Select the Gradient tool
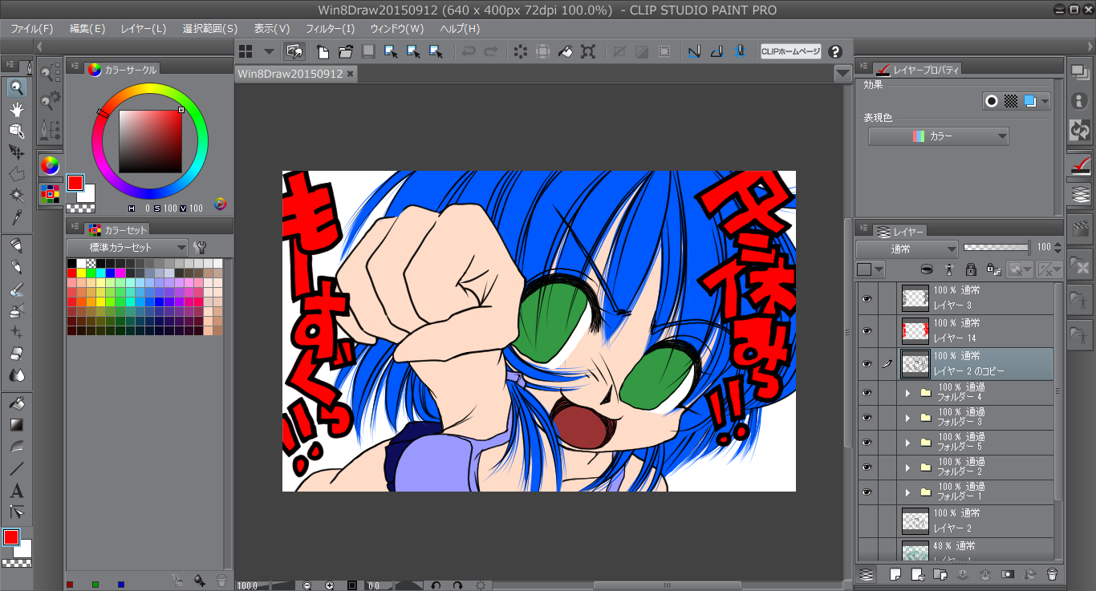 pyautogui.click(x=16, y=424)
